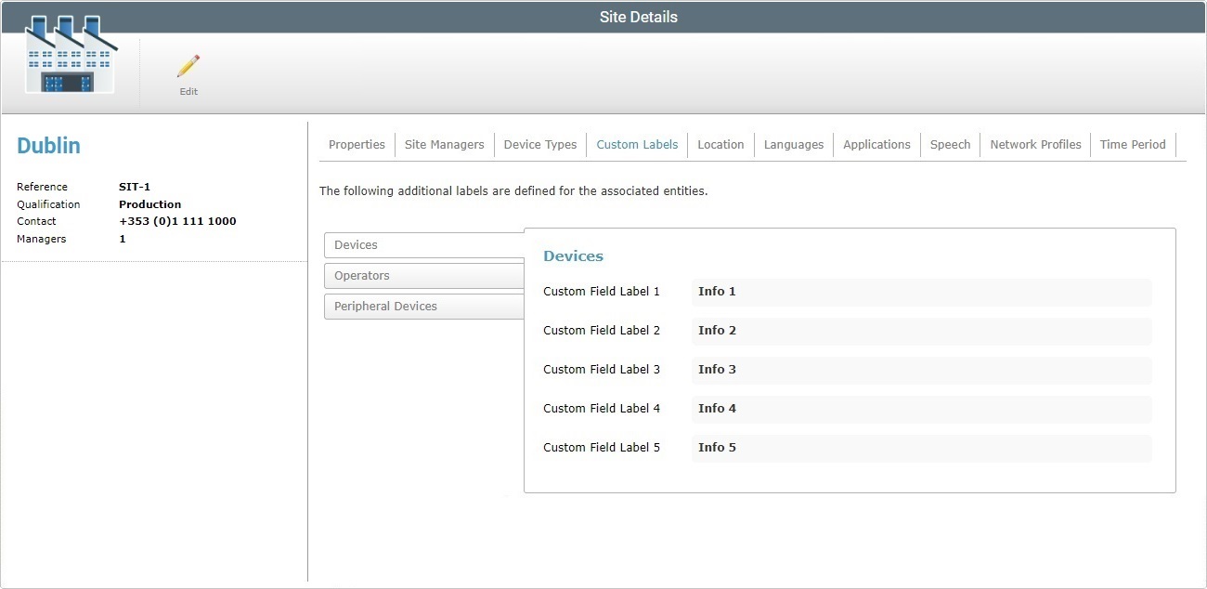Select the Languages tab
The height and width of the screenshot is (589, 1207).
(x=794, y=144)
